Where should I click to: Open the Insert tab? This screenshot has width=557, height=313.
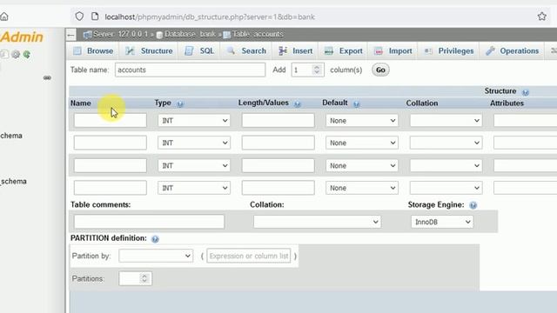(296, 50)
